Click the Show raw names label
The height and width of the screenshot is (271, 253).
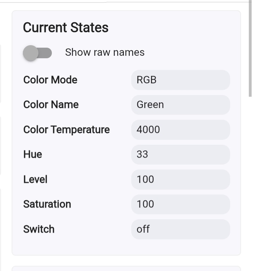coord(105,52)
